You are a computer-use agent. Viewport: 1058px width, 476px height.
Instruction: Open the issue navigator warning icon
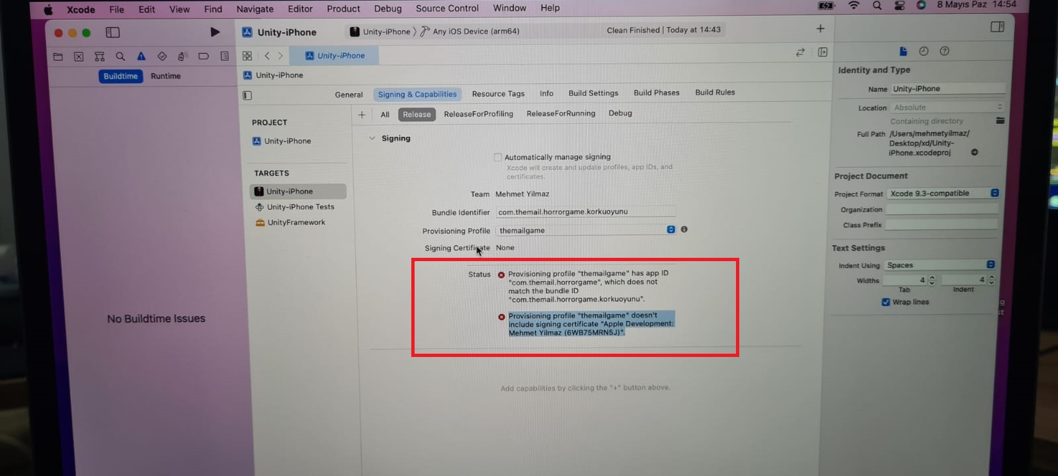tap(141, 56)
